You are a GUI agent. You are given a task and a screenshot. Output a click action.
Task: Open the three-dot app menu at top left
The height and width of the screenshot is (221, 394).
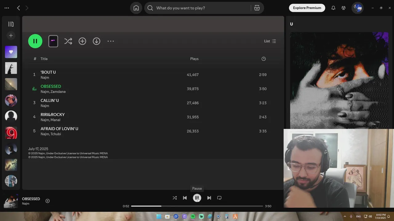(7, 8)
